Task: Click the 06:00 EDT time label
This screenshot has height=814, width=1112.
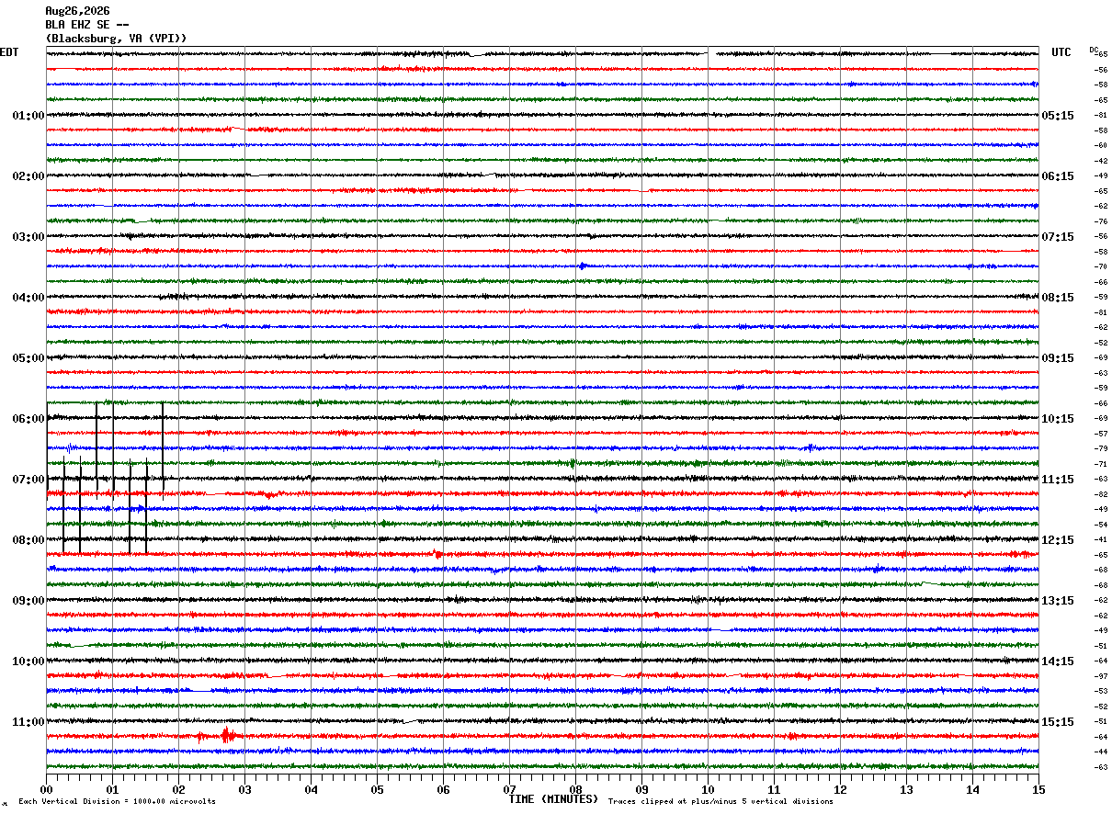Action: click(x=28, y=419)
